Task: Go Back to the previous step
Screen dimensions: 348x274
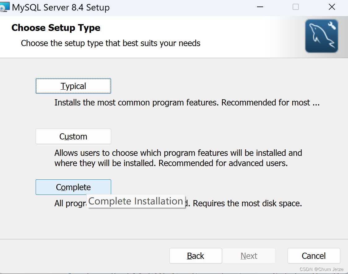Action: click(195, 256)
